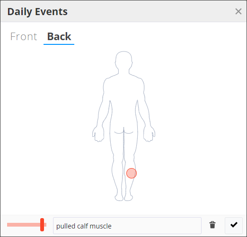Mark the neck on the body outline
Image resolution: width=247 pixels, height=237 pixels.
[x=123, y=71]
